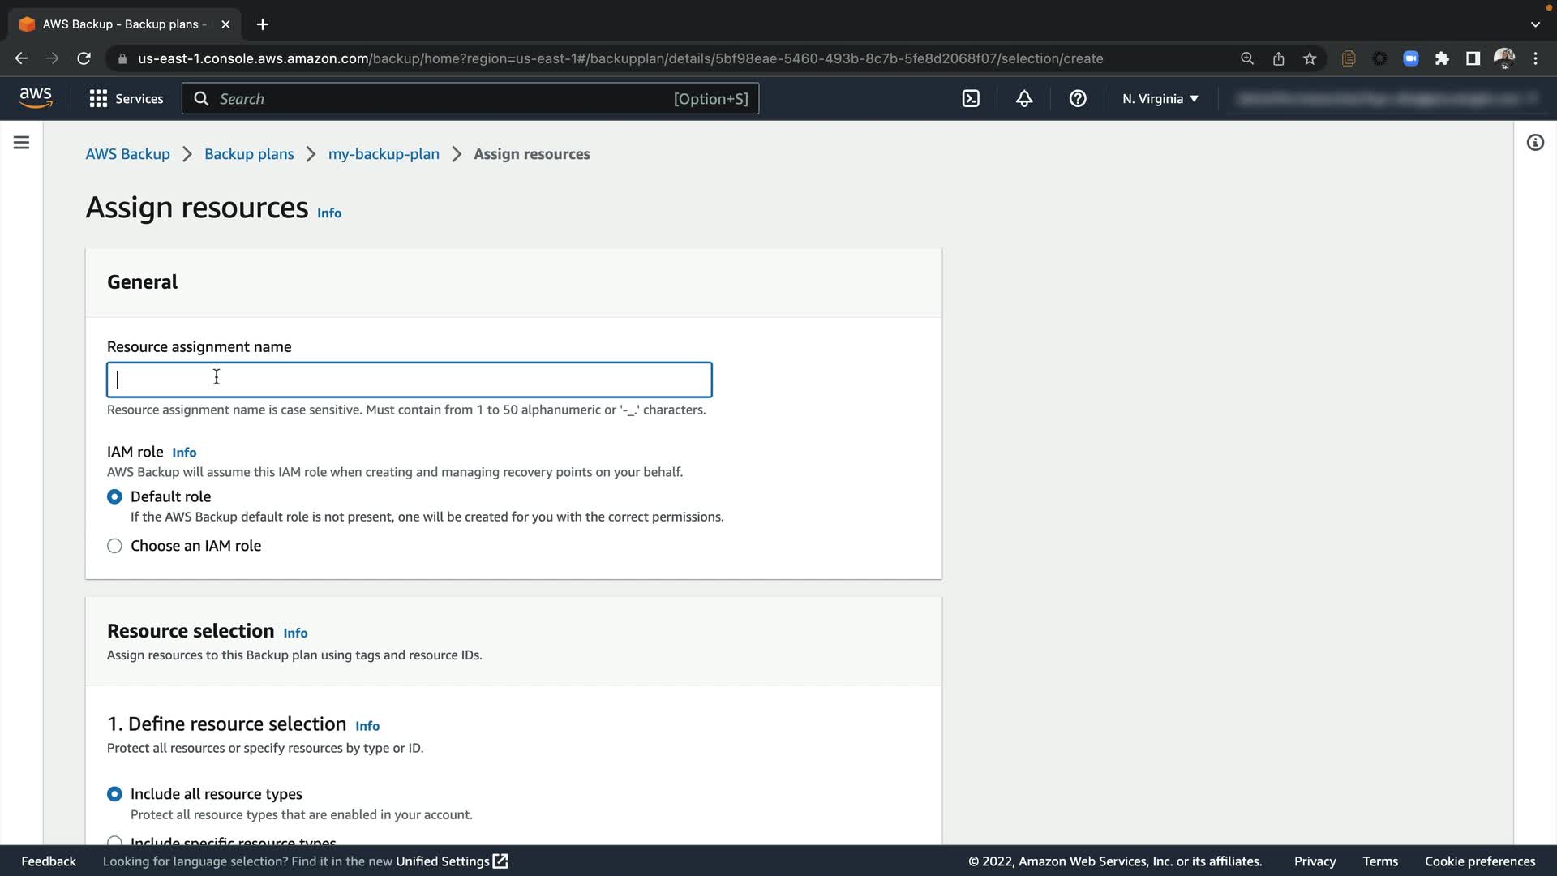The image size is (1557, 876).
Task: Click the AWS logo home icon
Action: coord(36,98)
